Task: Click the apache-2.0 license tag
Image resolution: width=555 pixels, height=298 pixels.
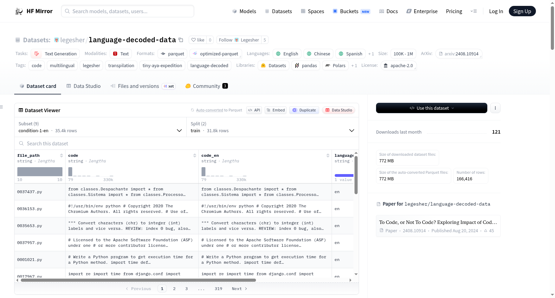Action: (x=398, y=65)
